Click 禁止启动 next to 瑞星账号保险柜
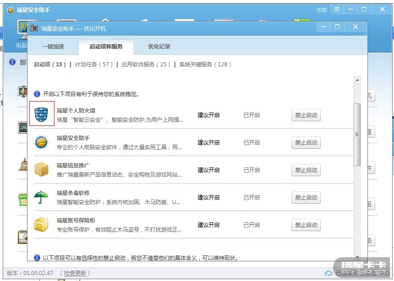Screen dimensions: 394x281 click(x=306, y=225)
